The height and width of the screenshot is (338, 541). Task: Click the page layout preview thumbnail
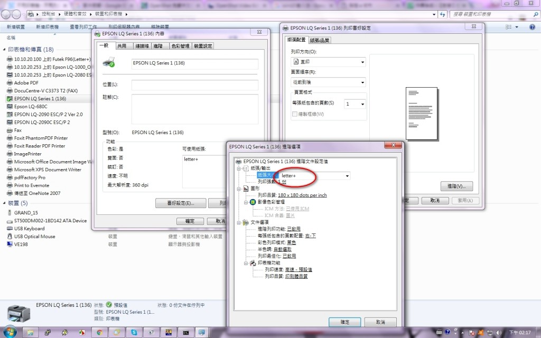pos(422,114)
